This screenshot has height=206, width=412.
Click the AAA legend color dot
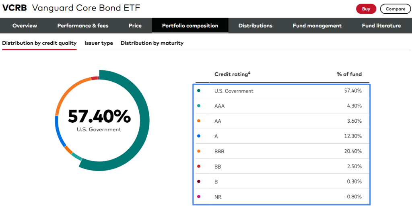point(199,106)
